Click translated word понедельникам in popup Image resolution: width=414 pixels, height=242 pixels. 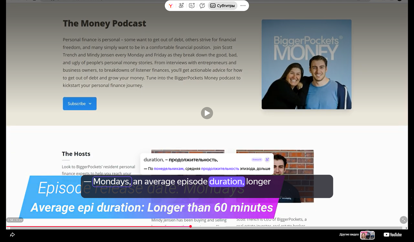[x=169, y=169]
